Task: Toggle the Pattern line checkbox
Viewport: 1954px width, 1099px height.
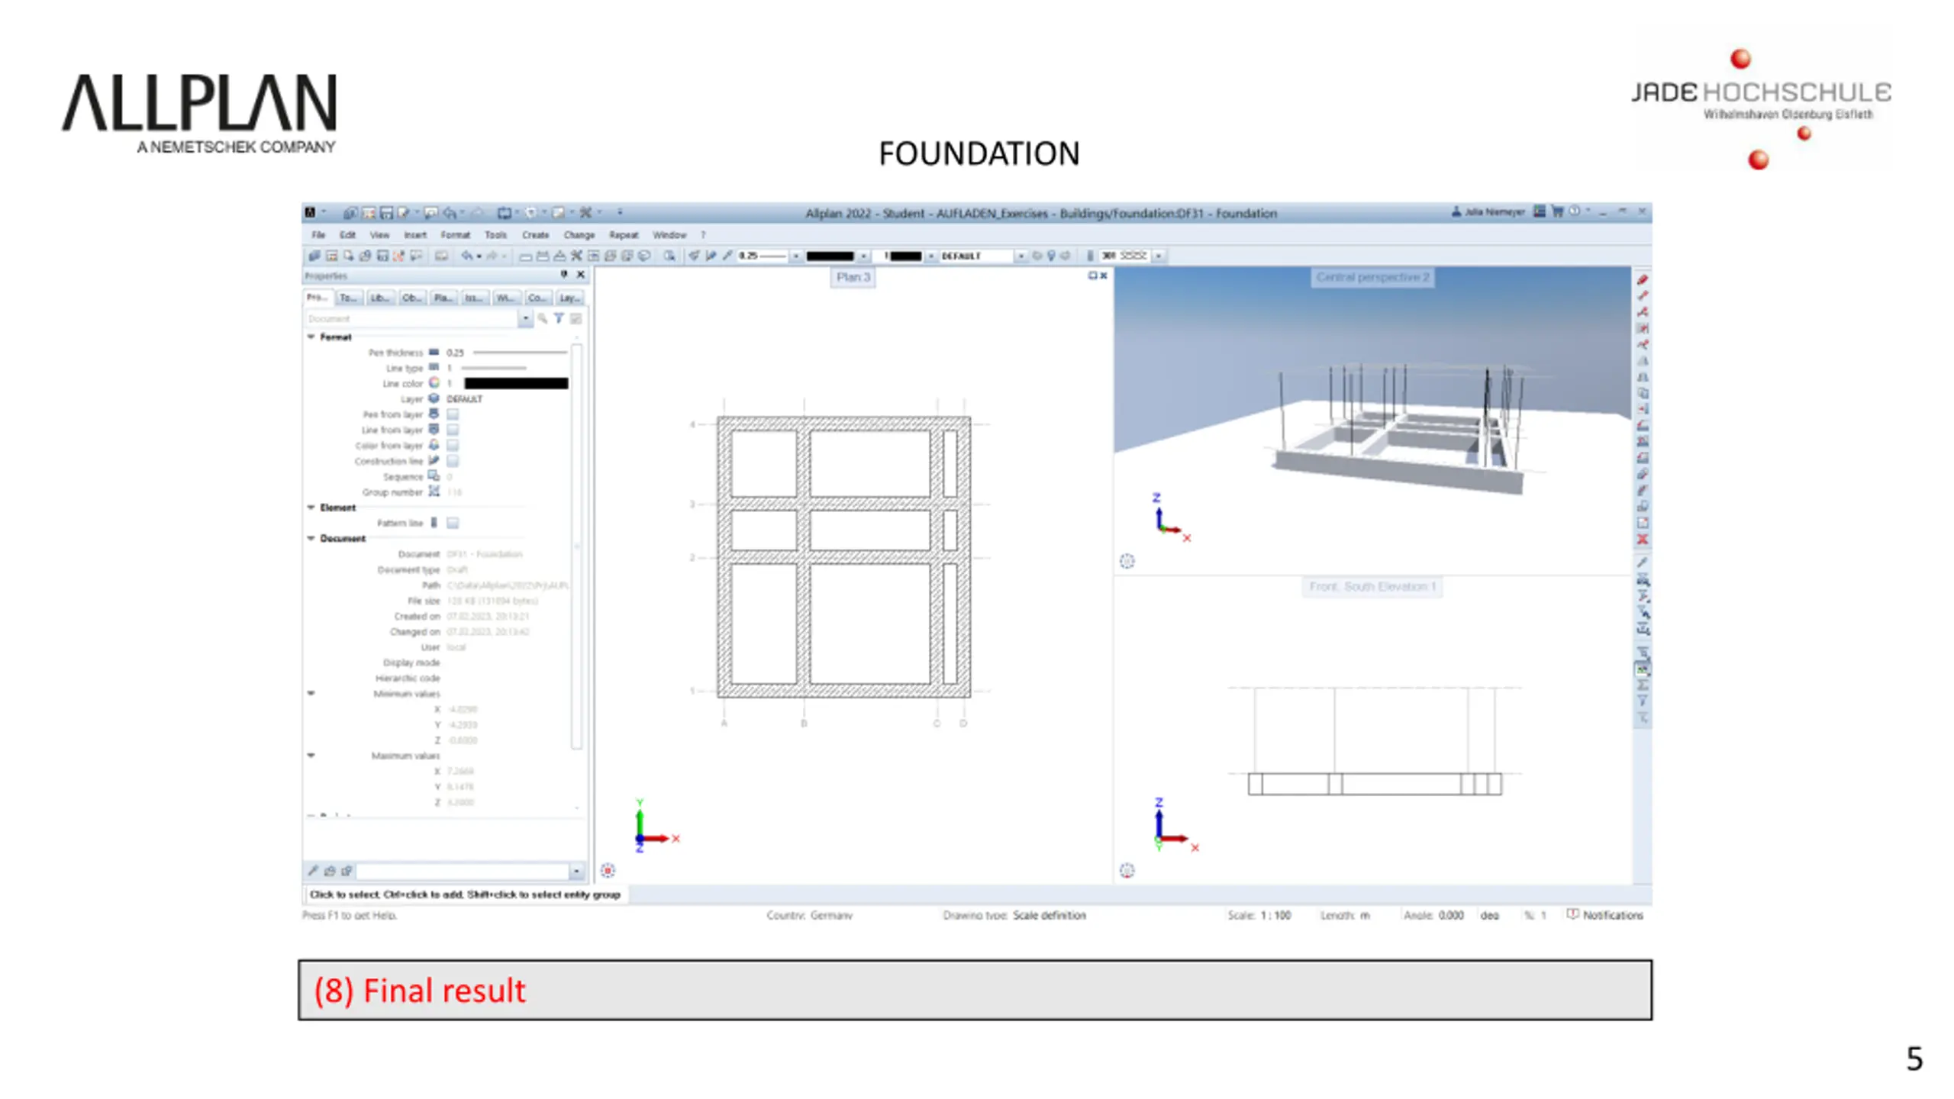Action: 453,523
